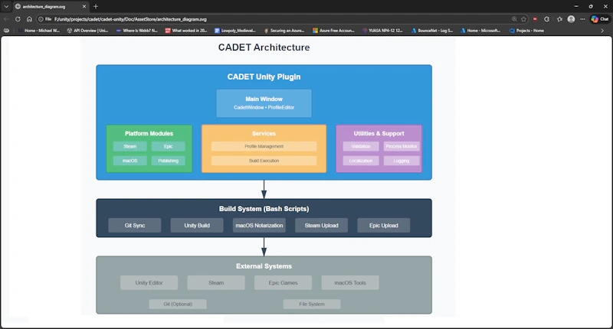
Task: Expand bookmarks overflow chevron
Action: (602, 31)
